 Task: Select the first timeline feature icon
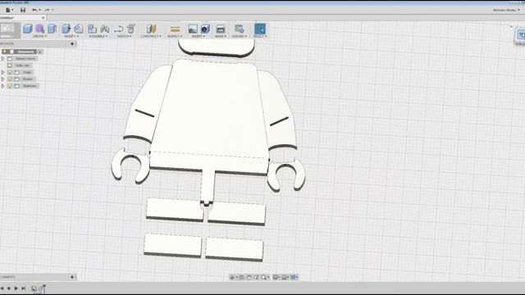(34, 288)
